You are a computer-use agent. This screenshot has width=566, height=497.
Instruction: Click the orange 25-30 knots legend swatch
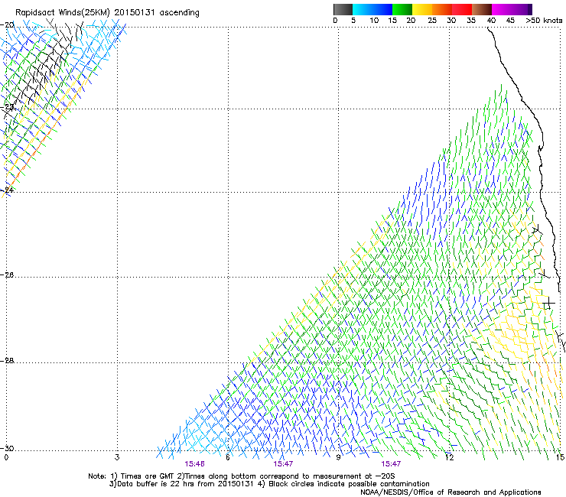(x=442, y=9)
